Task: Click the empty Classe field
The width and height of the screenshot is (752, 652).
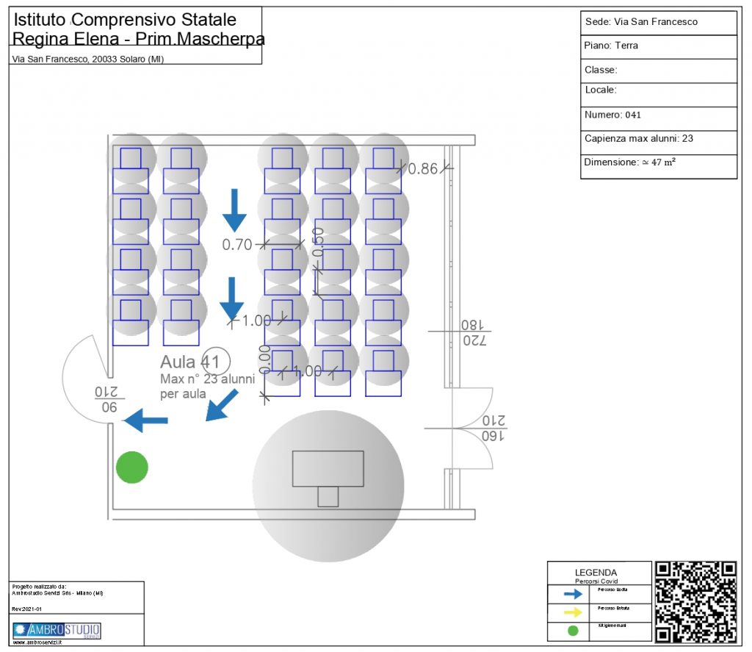Action: pyautogui.click(x=658, y=71)
